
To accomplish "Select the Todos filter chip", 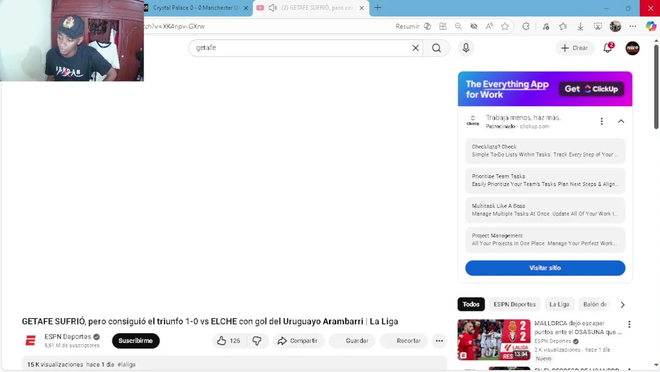I will (471, 304).
